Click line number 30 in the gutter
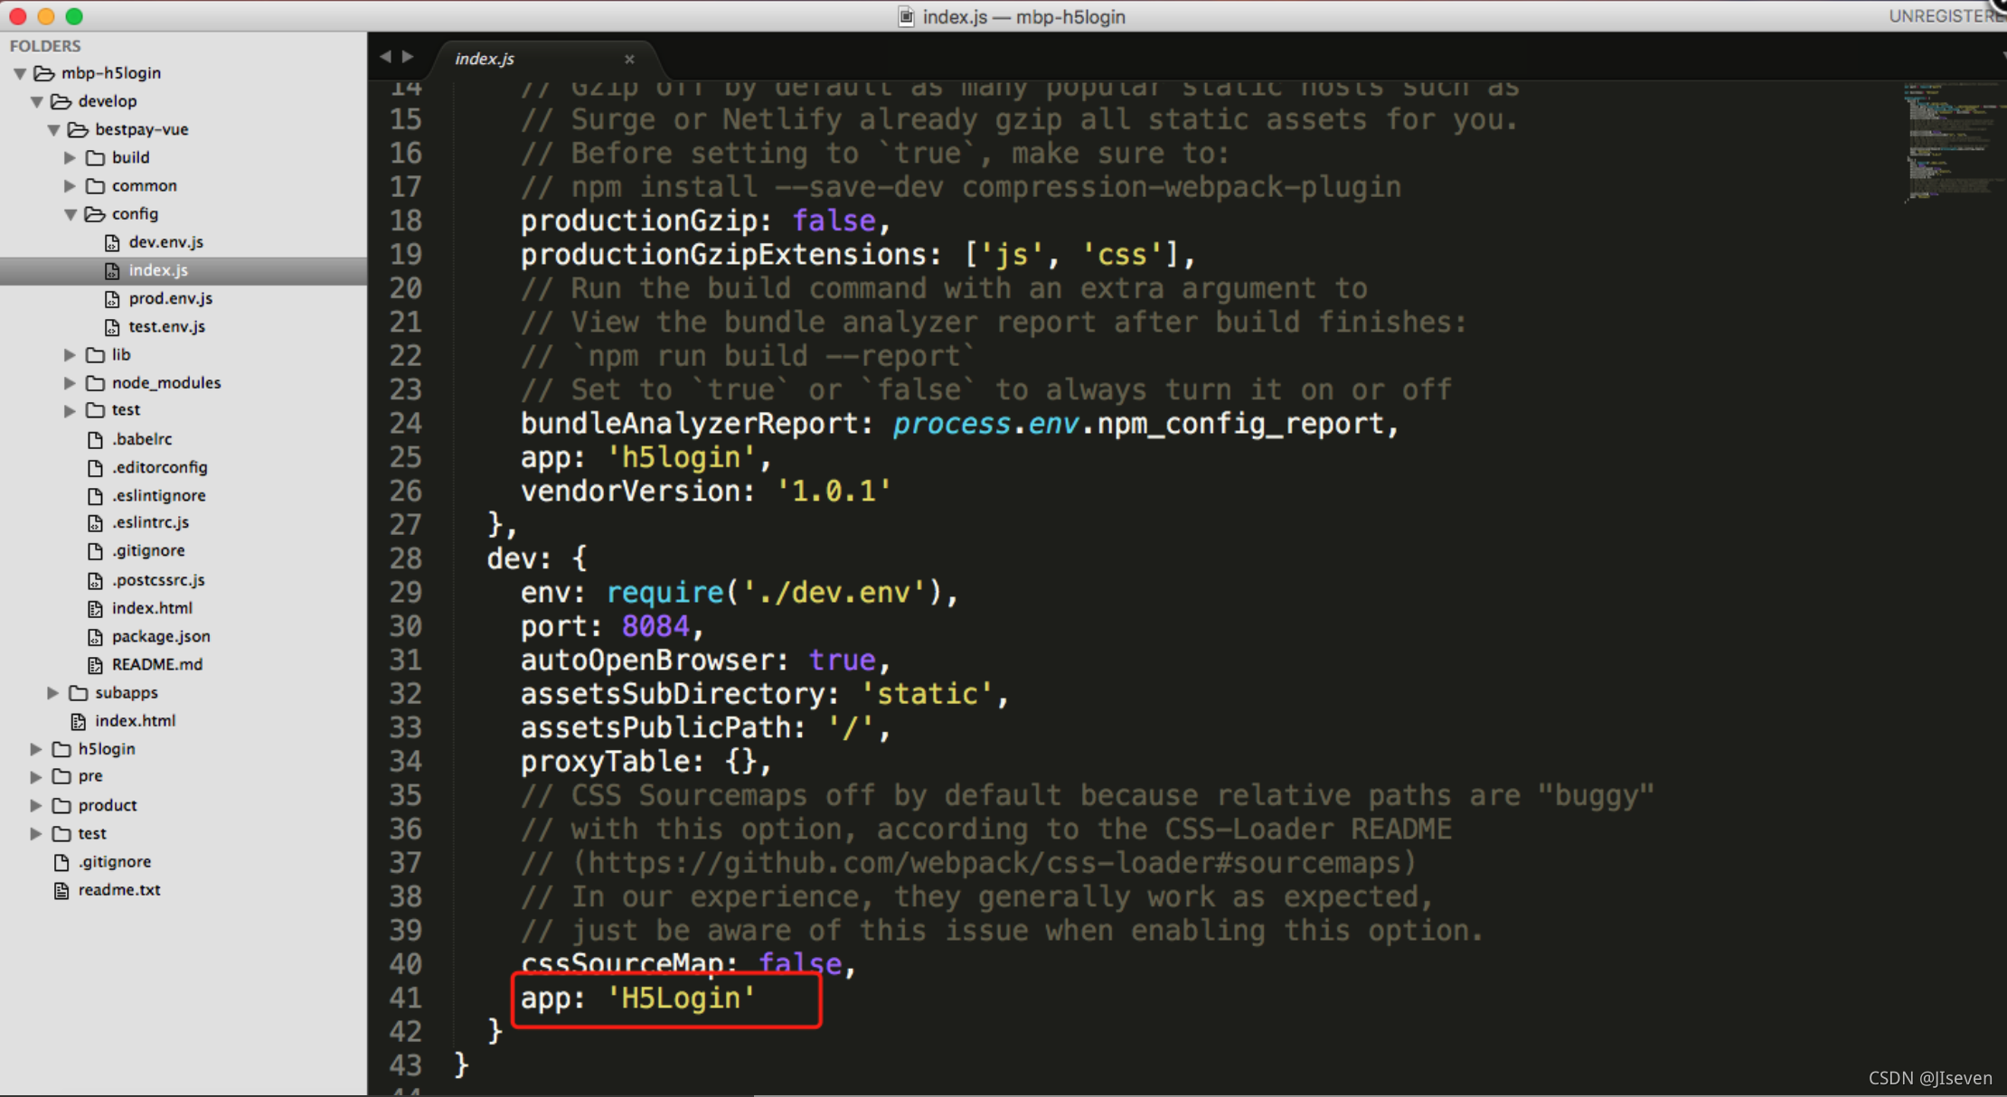The image size is (2007, 1097). 405,626
